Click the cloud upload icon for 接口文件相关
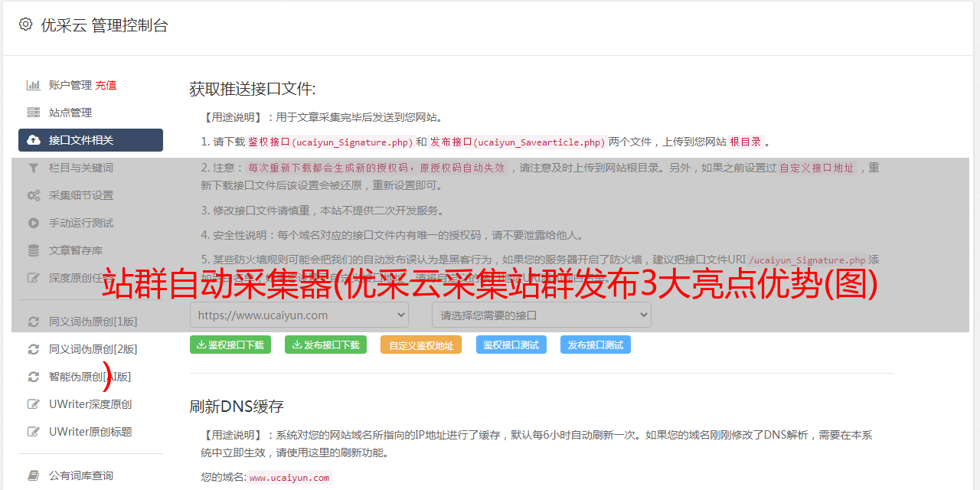The image size is (980, 490). pyautogui.click(x=34, y=140)
